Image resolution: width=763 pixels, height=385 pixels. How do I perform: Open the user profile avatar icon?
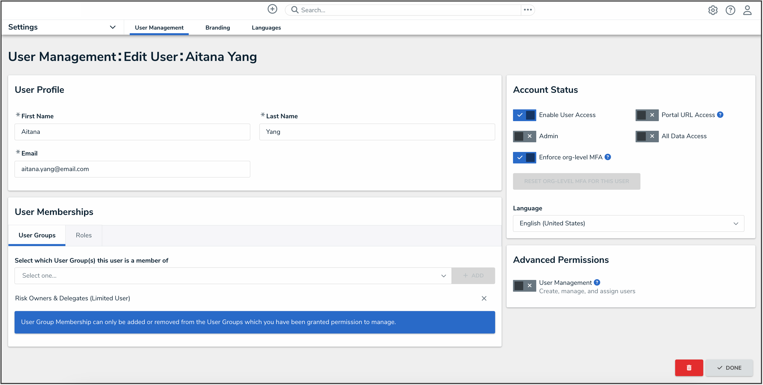click(x=747, y=10)
